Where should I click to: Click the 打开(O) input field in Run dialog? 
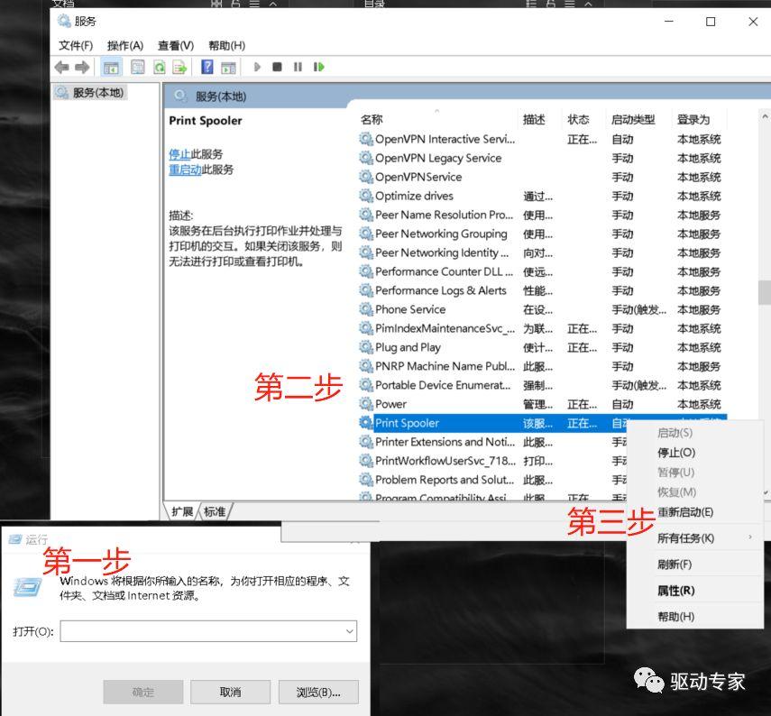[208, 631]
